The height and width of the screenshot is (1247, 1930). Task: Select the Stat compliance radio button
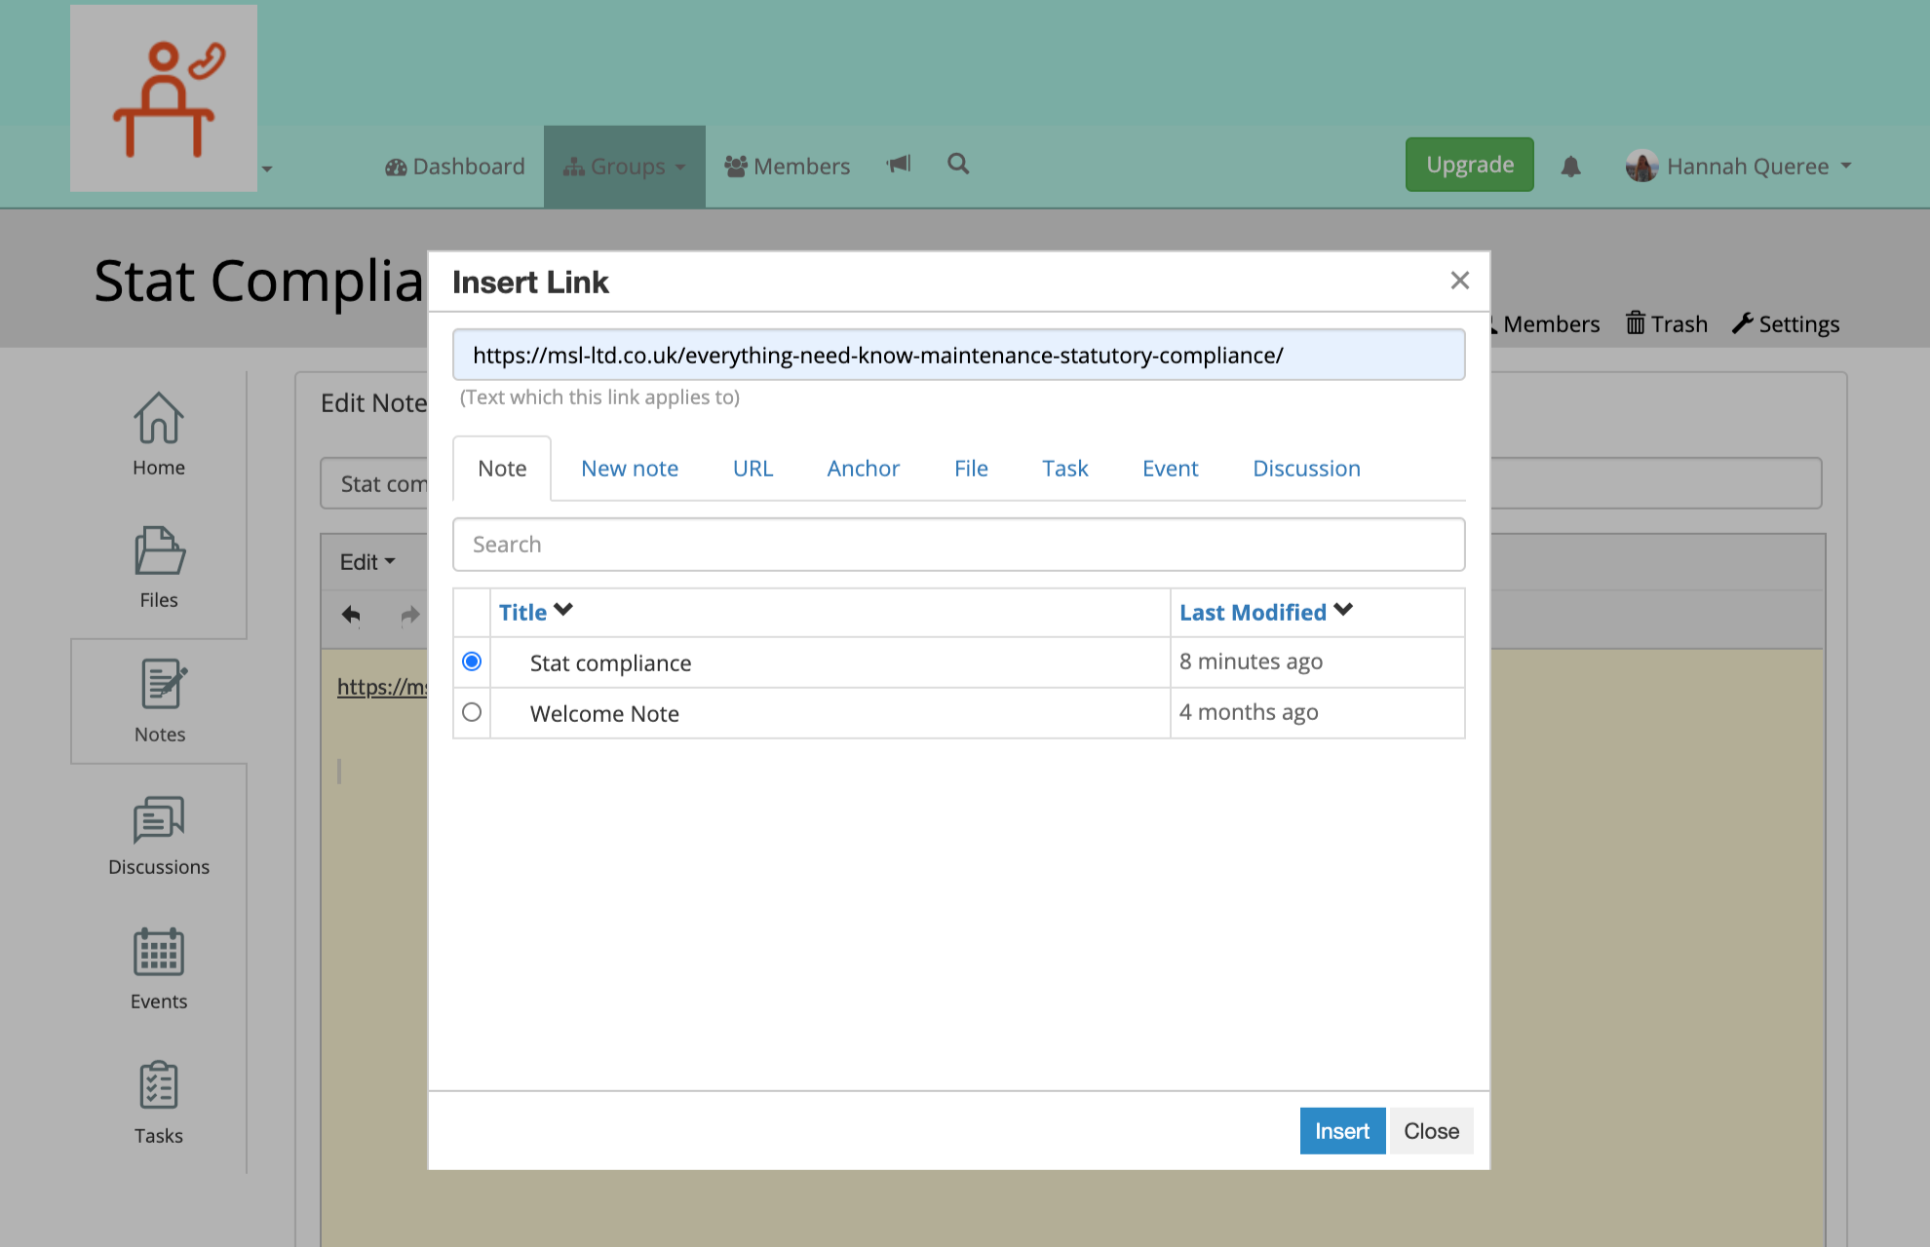472,661
